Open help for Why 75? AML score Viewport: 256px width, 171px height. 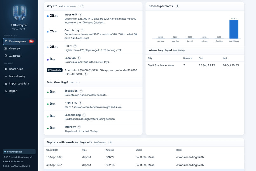82,6
